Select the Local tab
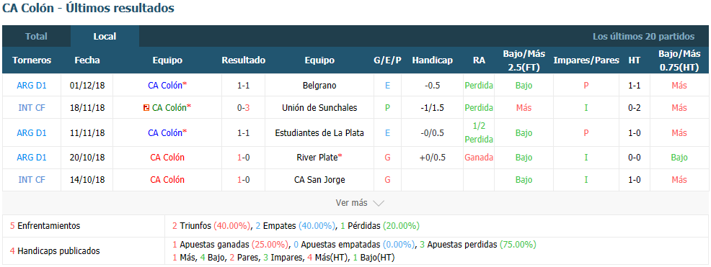The width and height of the screenshot is (711, 267). pos(105,36)
